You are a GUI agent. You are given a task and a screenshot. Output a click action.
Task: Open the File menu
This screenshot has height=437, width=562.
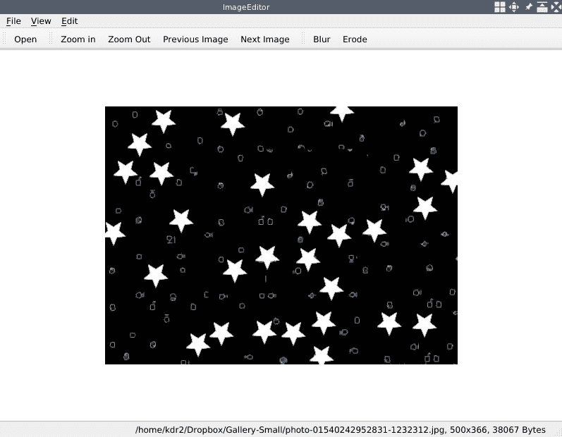pyautogui.click(x=13, y=21)
